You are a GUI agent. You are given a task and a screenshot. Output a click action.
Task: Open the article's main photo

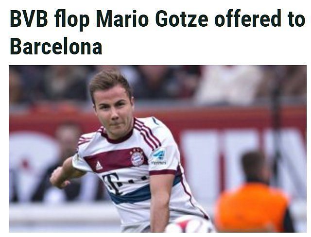coord(157,149)
